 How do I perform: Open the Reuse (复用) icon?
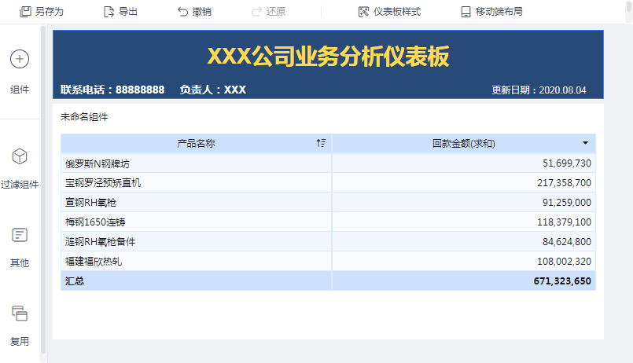tap(20, 313)
